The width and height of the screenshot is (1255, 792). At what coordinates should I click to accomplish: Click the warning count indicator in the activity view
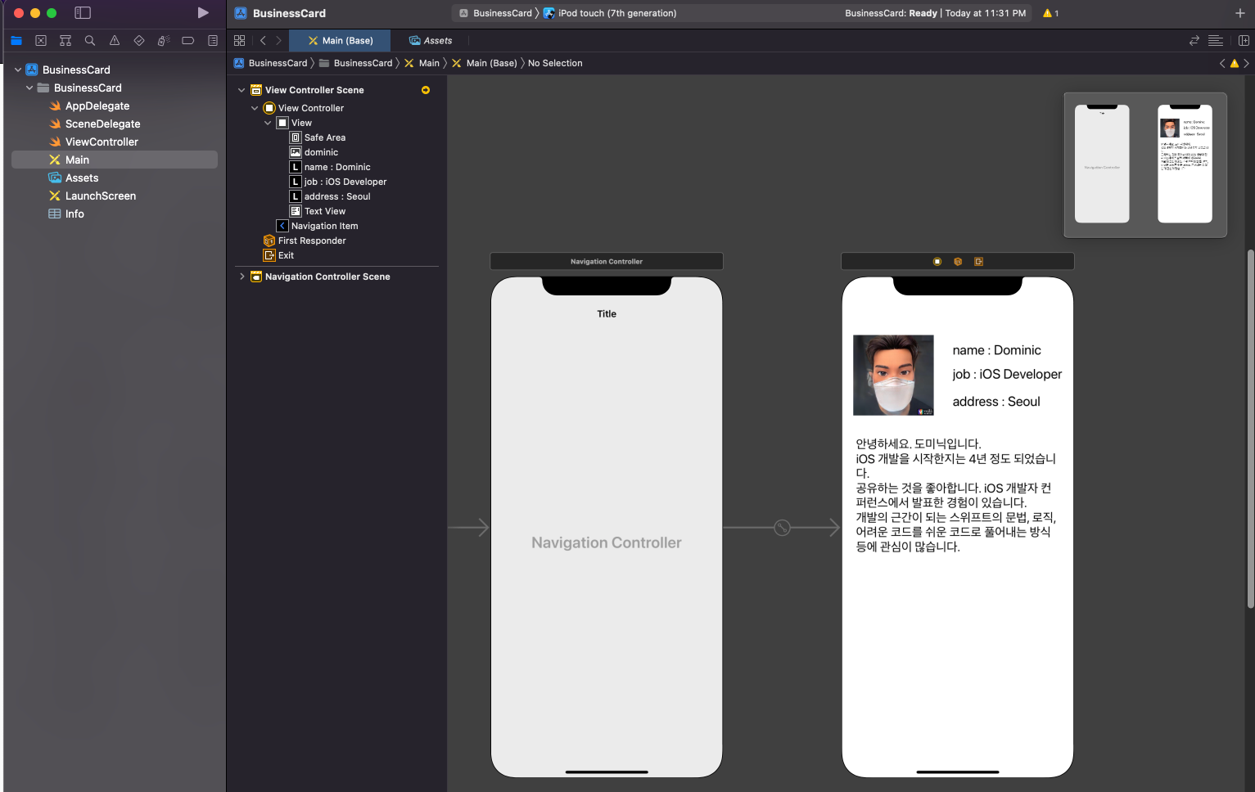1050,13
